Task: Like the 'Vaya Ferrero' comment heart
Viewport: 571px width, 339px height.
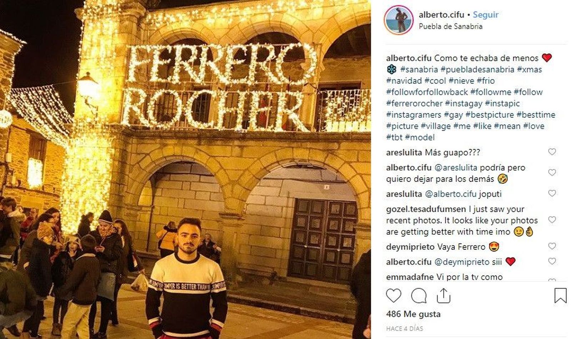Action: (x=552, y=246)
